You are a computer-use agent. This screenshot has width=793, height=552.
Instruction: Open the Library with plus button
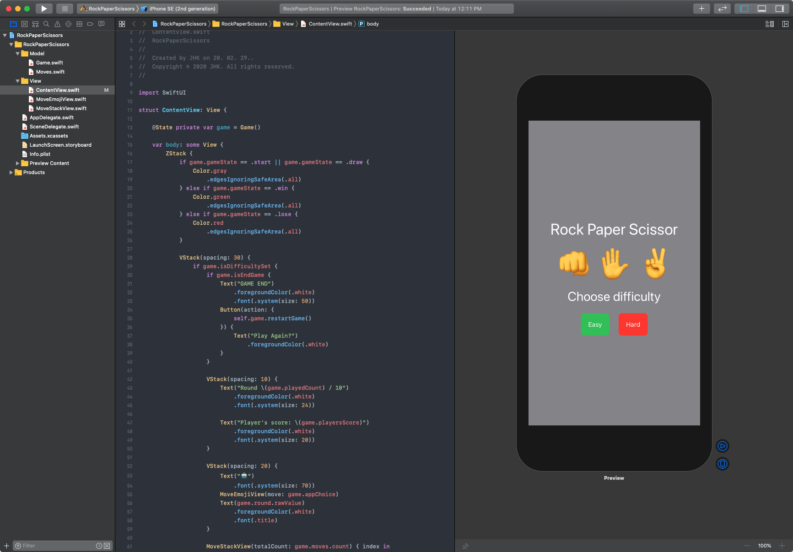click(701, 9)
